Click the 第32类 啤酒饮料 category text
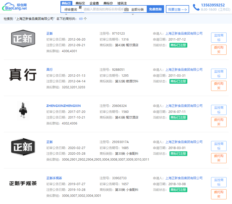Viewport: 232px width, 204px height. [x=127, y=81]
